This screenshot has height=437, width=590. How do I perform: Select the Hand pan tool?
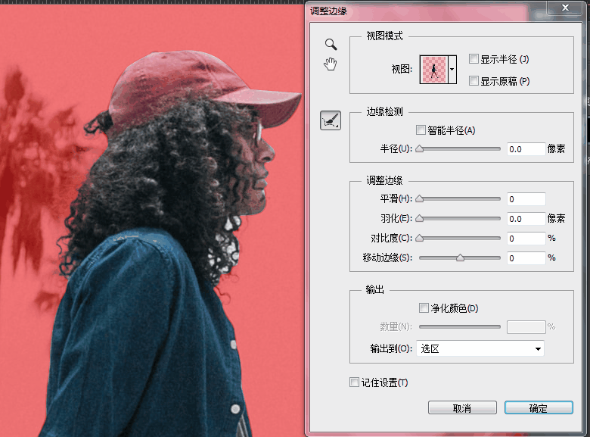point(331,64)
